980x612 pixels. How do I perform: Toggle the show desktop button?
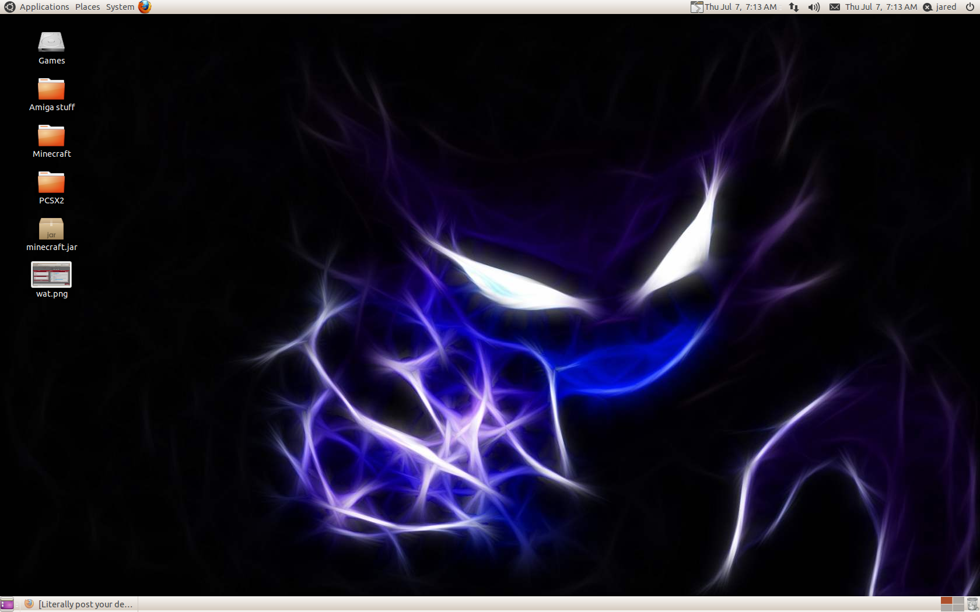pos(7,604)
